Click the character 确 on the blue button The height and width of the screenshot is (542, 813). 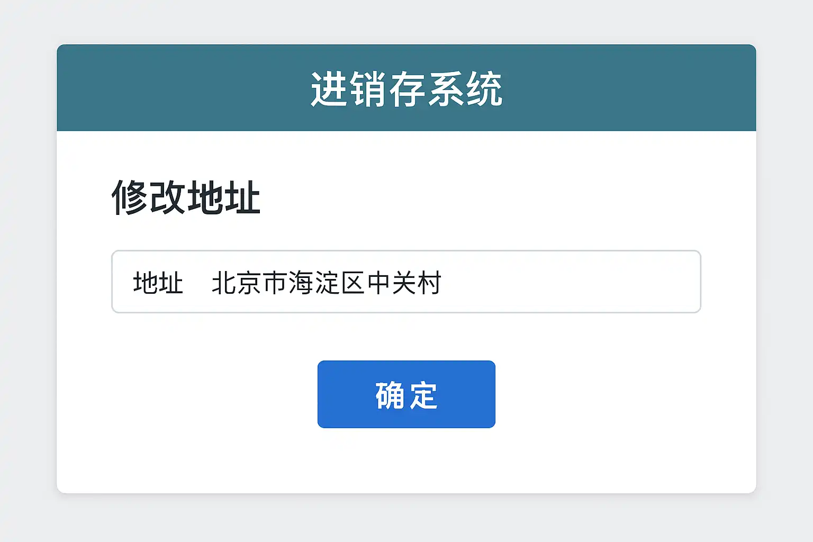pos(390,395)
